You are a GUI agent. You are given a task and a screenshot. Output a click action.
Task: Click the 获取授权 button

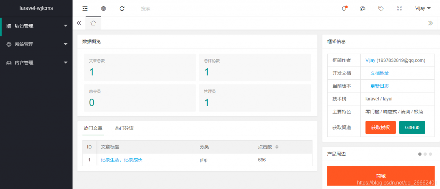pos(381,127)
